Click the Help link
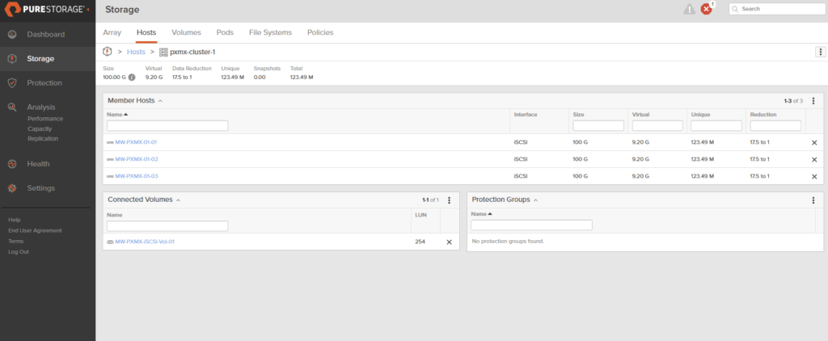 point(15,220)
